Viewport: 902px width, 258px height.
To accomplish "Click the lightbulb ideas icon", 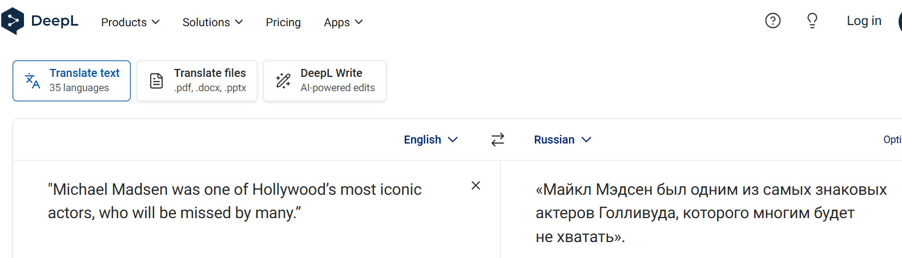I will click(x=812, y=21).
